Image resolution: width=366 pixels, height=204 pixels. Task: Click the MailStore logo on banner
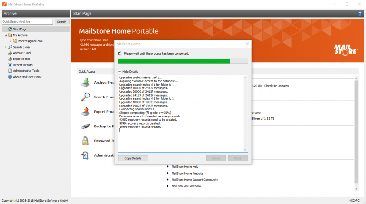tap(346, 50)
